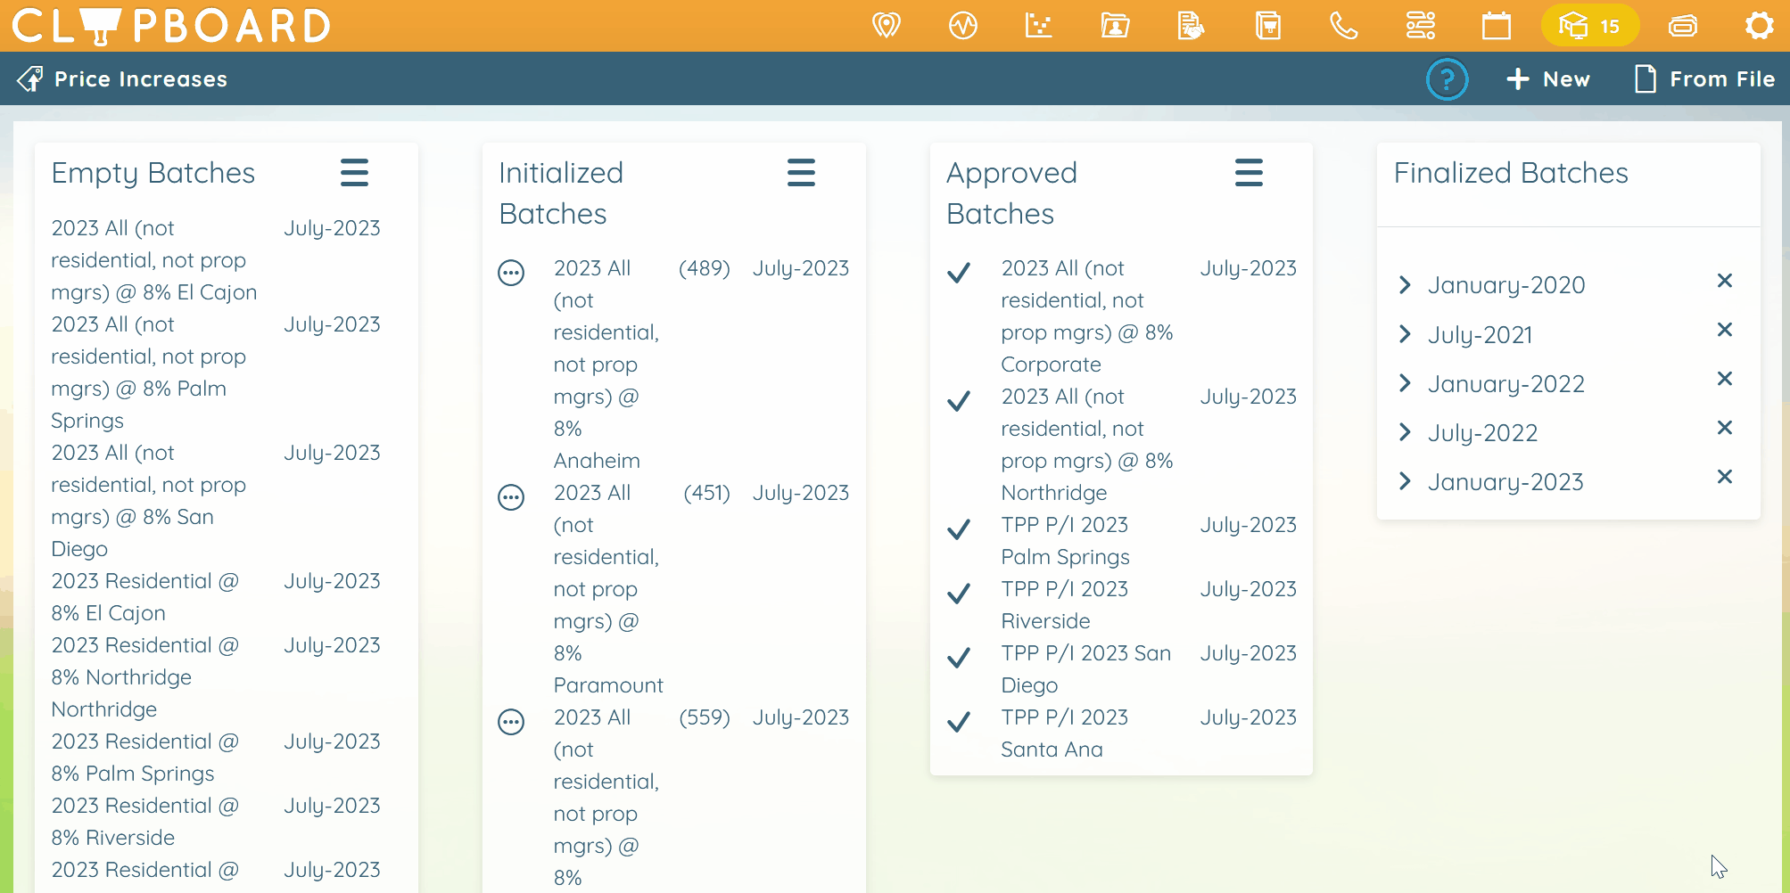This screenshot has height=893, width=1790.
Task: Expand the July-2022 finalized group
Action: point(1406,431)
